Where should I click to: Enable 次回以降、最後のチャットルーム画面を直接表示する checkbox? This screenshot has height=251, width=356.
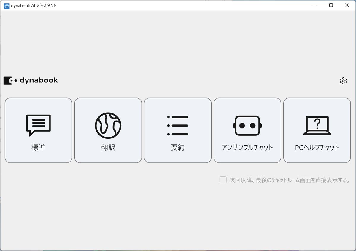pyautogui.click(x=223, y=180)
